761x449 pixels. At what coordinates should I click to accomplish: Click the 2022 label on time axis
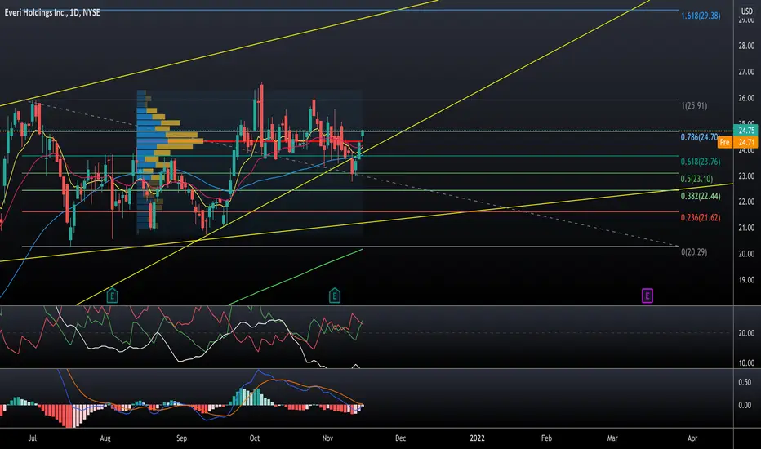(x=472, y=438)
